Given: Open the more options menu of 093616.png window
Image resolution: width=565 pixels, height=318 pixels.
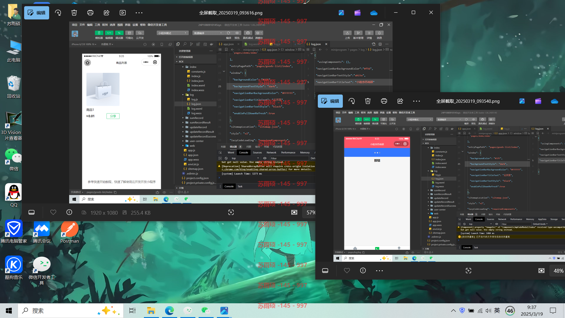Looking at the screenshot, I should tap(139, 13).
